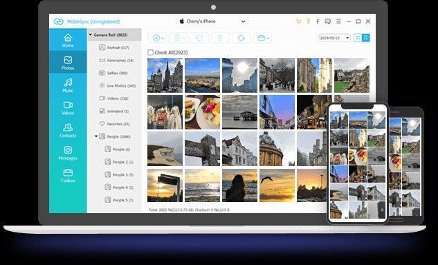Open the Cherry's iPhone device dropdown
This screenshot has width=438, height=265.
(212, 21)
